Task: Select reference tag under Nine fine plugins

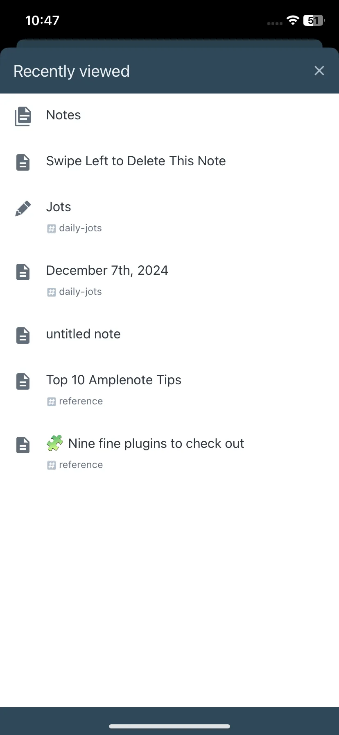Action: (x=75, y=465)
